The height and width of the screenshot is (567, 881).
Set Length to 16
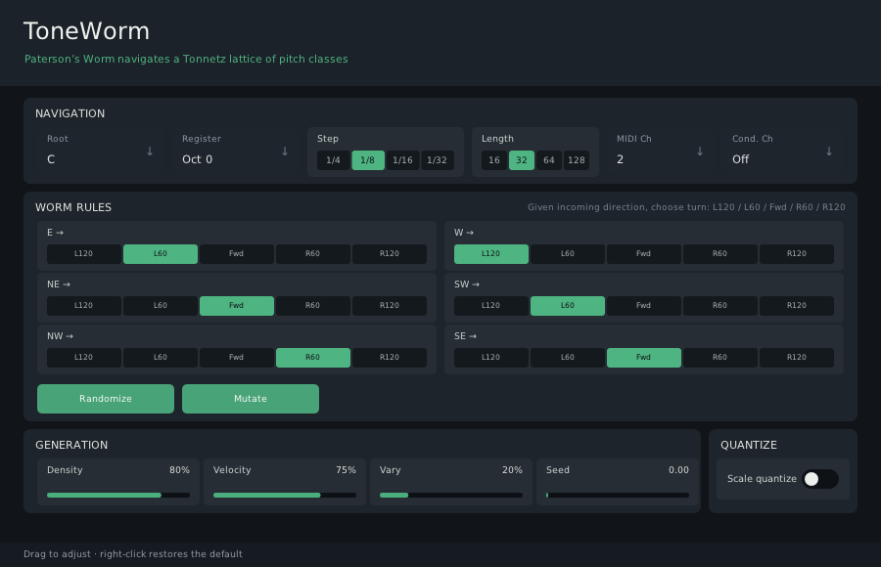(494, 160)
